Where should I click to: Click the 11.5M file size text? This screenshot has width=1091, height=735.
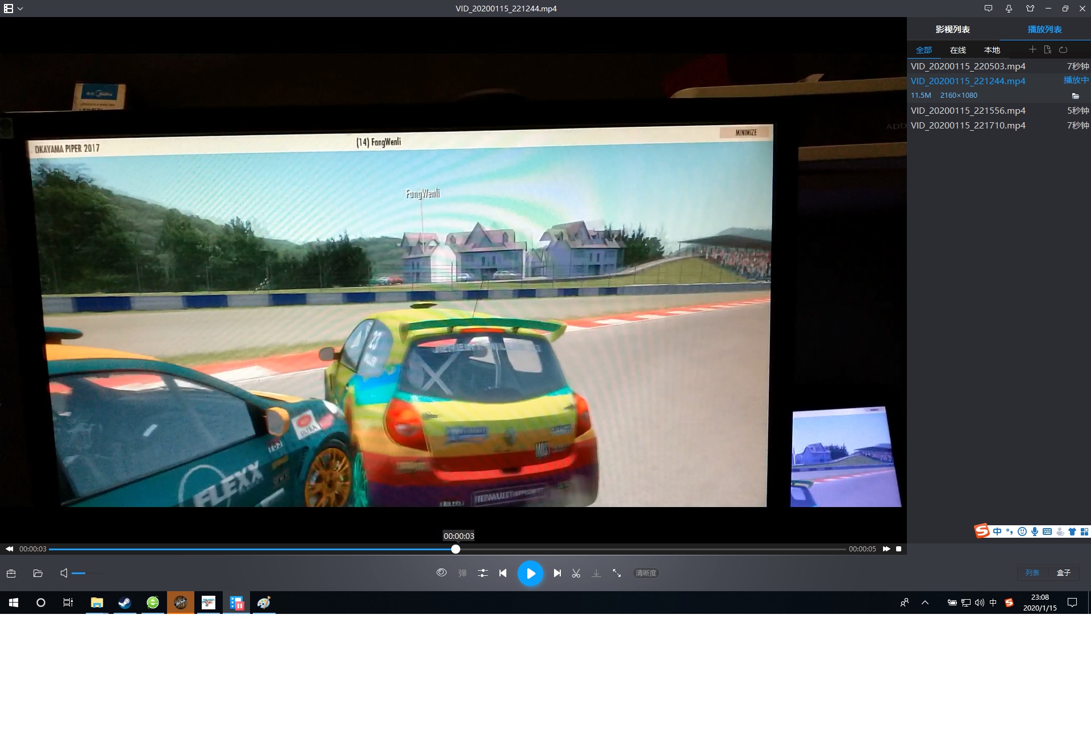tap(921, 95)
